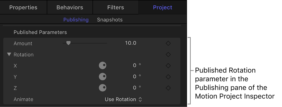Click the Rotation row keyframe diamond
The height and width of the screenshot is (107, 282).
point(168,54)
